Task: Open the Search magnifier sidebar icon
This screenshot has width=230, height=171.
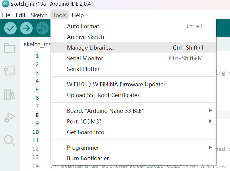Action: click(x=9, y=140)
